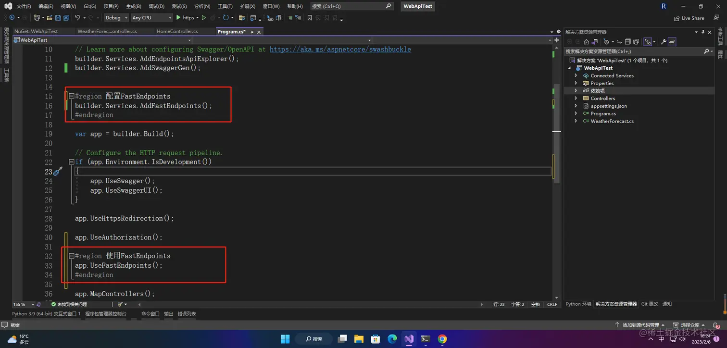Click the wrench Properties icon in Solution Explorer

664,42
